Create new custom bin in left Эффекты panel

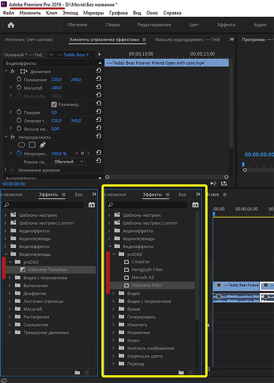78,372
